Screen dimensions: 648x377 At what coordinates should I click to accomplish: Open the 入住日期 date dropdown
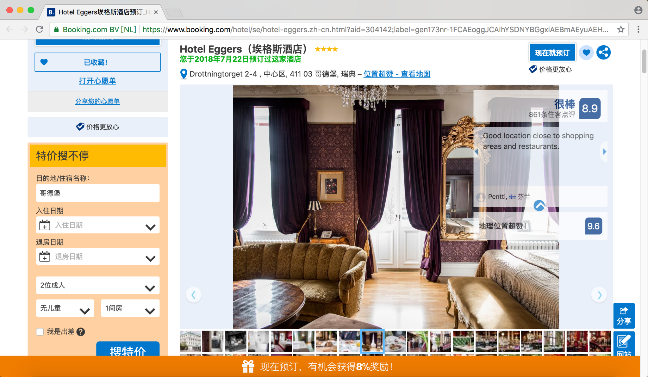click(98, 225)
